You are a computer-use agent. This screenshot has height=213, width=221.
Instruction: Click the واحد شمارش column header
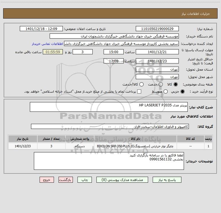pyautogui.click(x=80, y=139)
